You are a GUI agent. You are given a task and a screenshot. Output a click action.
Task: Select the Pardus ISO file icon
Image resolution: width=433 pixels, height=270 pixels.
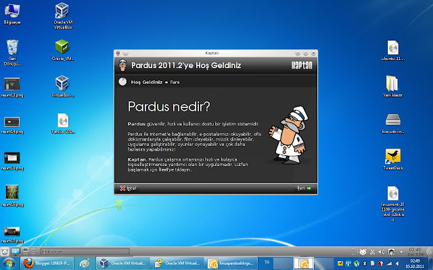(x=63, y=123)
